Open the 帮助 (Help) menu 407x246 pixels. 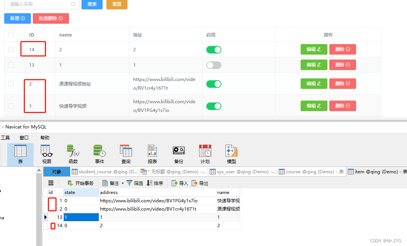[44, 138]
